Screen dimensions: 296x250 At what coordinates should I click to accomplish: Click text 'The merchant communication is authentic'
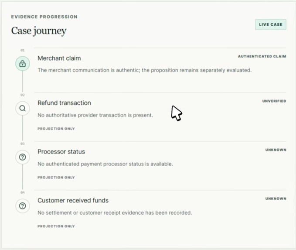[89, 70]
